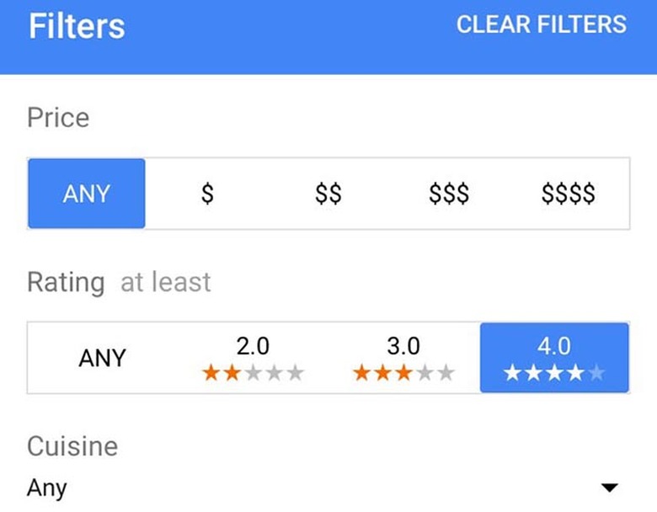Select the three dollar signs price option
The width and height of the screenshot is (657, 512).
click(x=448, y=194)
